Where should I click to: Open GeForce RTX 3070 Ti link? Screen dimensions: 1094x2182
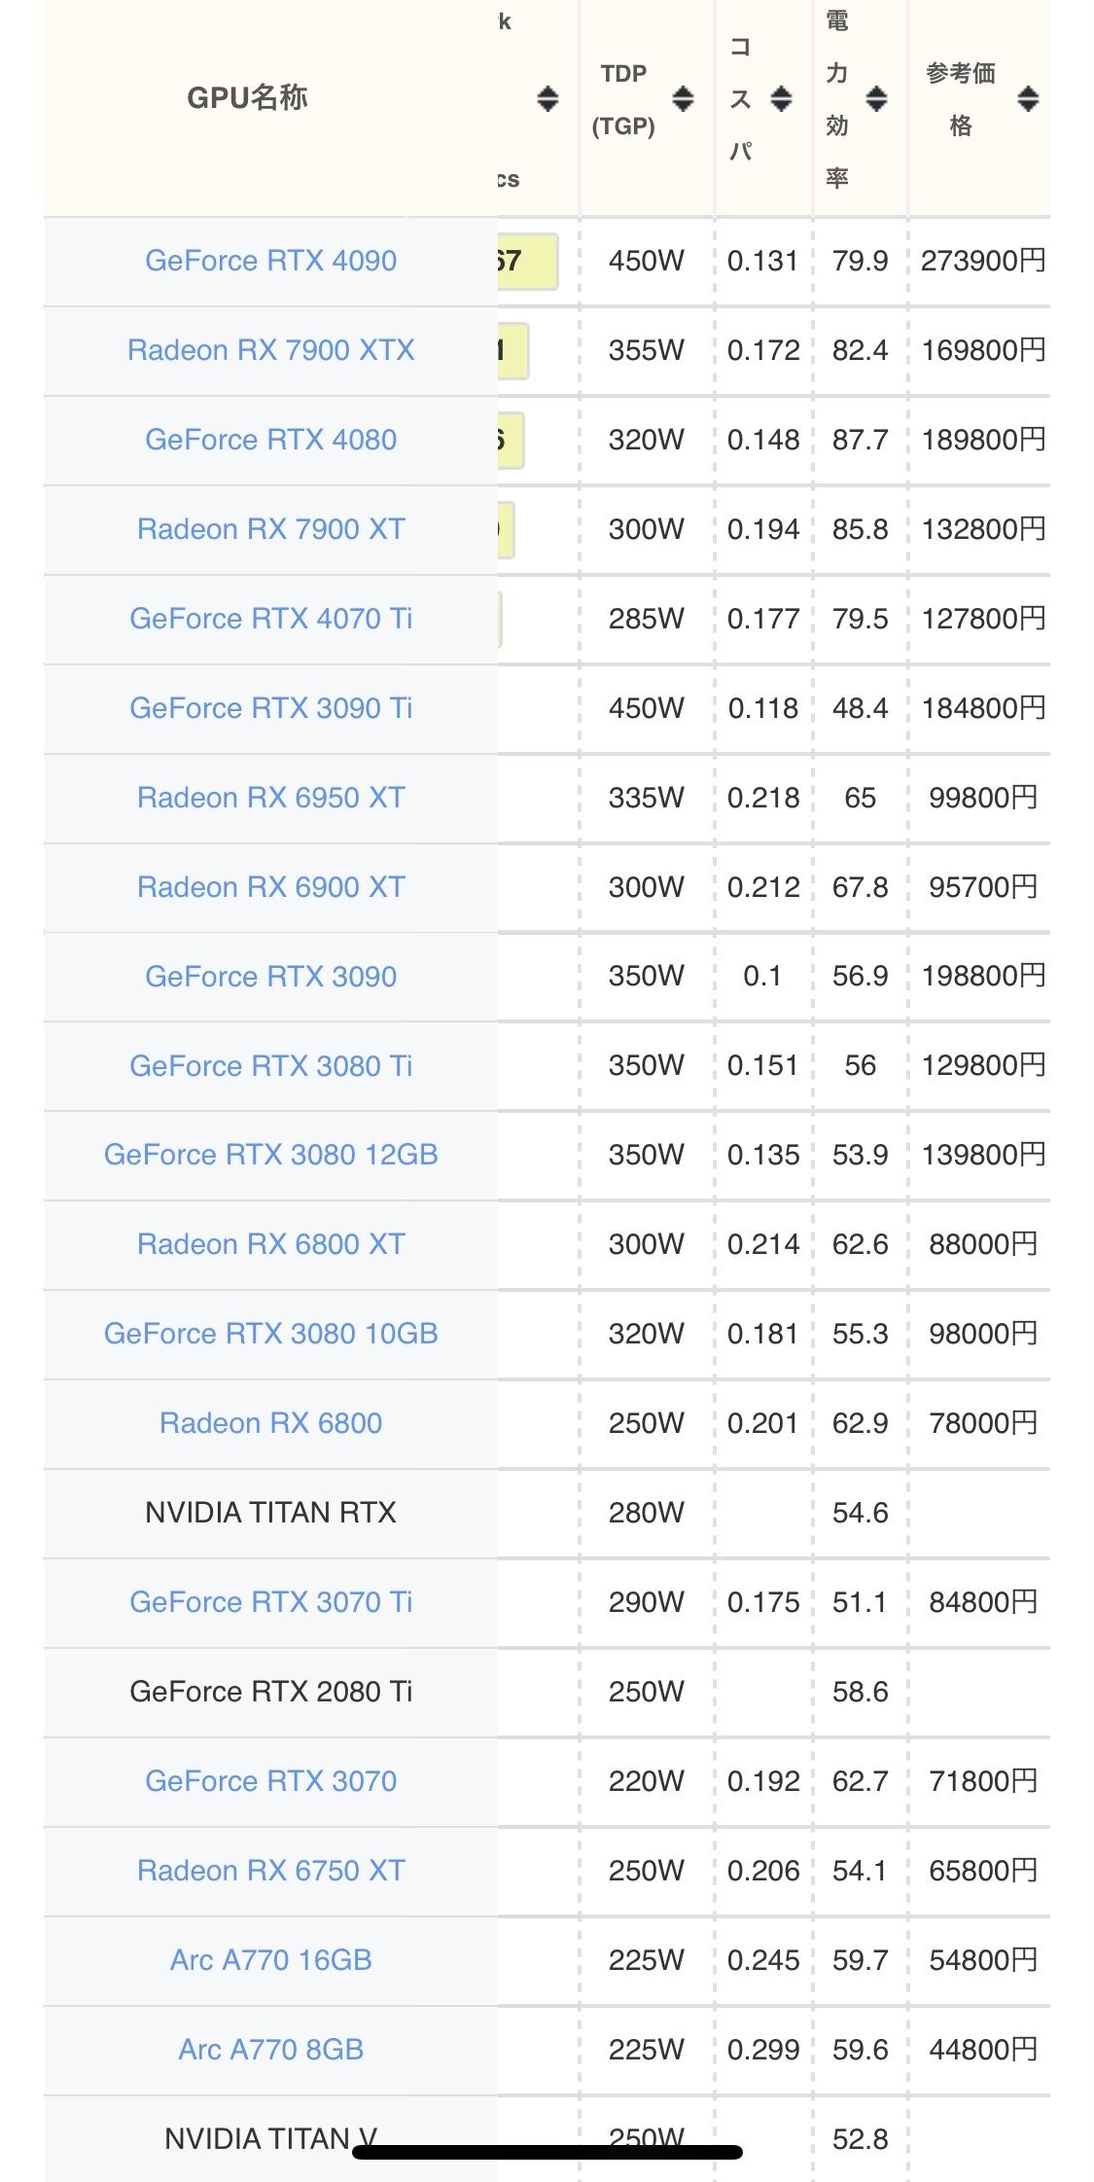coord(271,1602)
